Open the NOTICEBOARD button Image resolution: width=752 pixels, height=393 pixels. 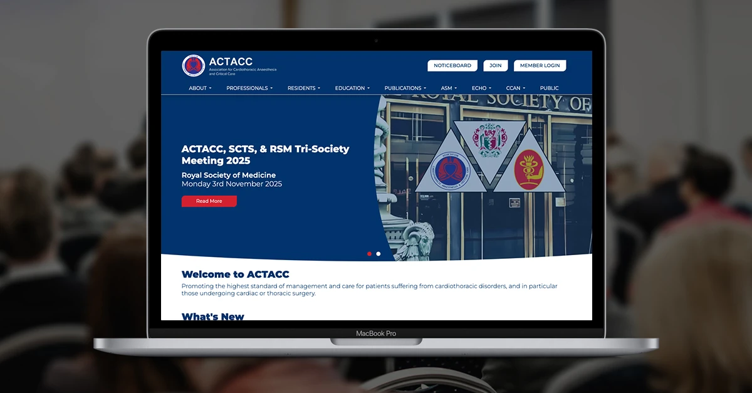pos(452,65)
